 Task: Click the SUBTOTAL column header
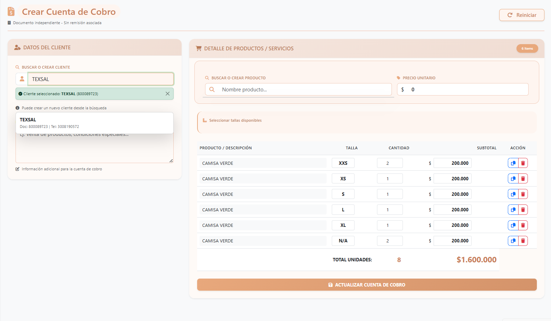487,148
